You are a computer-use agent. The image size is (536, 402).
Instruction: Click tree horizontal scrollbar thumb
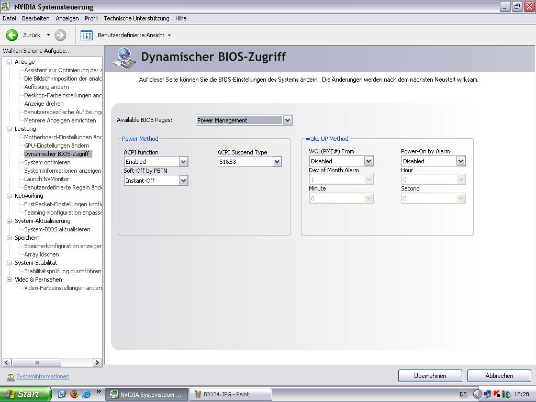coord(37,363)
